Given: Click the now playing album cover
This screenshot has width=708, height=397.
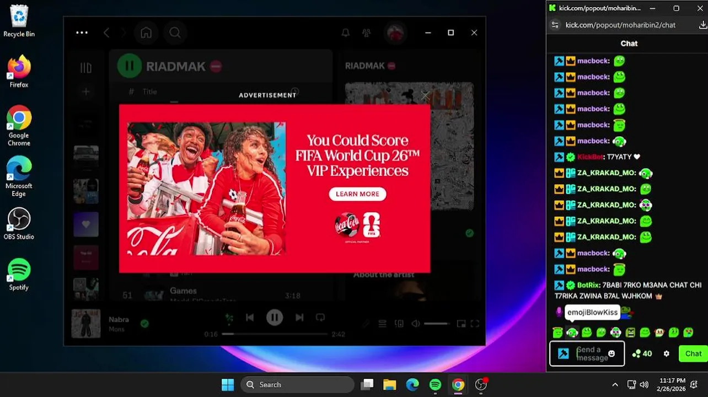Looking at the screenshot, I should [x=86, y=324].
